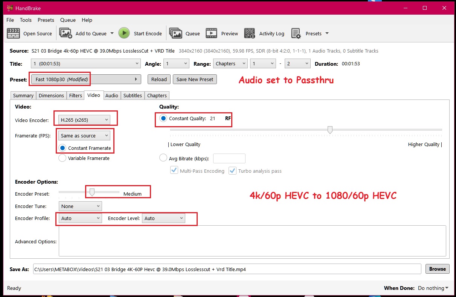Viewport: 456px width, 297px height.
Task: Open the Angle dropdown
Action: [176, 64]
